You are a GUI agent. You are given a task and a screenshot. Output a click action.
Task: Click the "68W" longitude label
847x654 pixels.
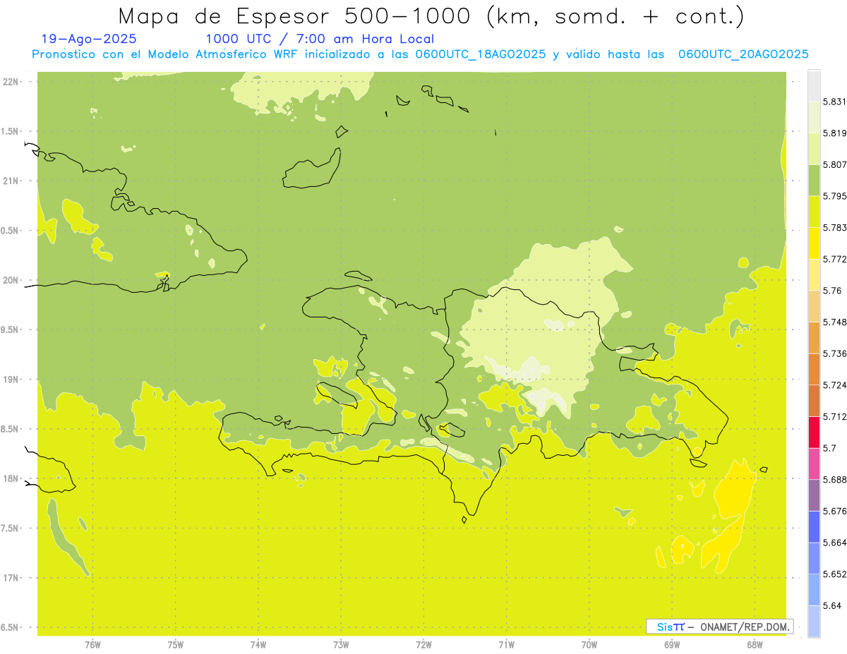[755, 644]
